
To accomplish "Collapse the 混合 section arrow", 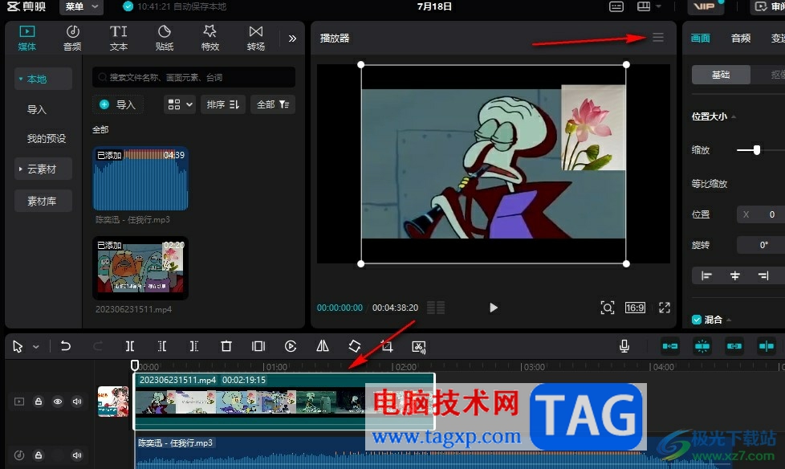I will (x=729, y=320).
